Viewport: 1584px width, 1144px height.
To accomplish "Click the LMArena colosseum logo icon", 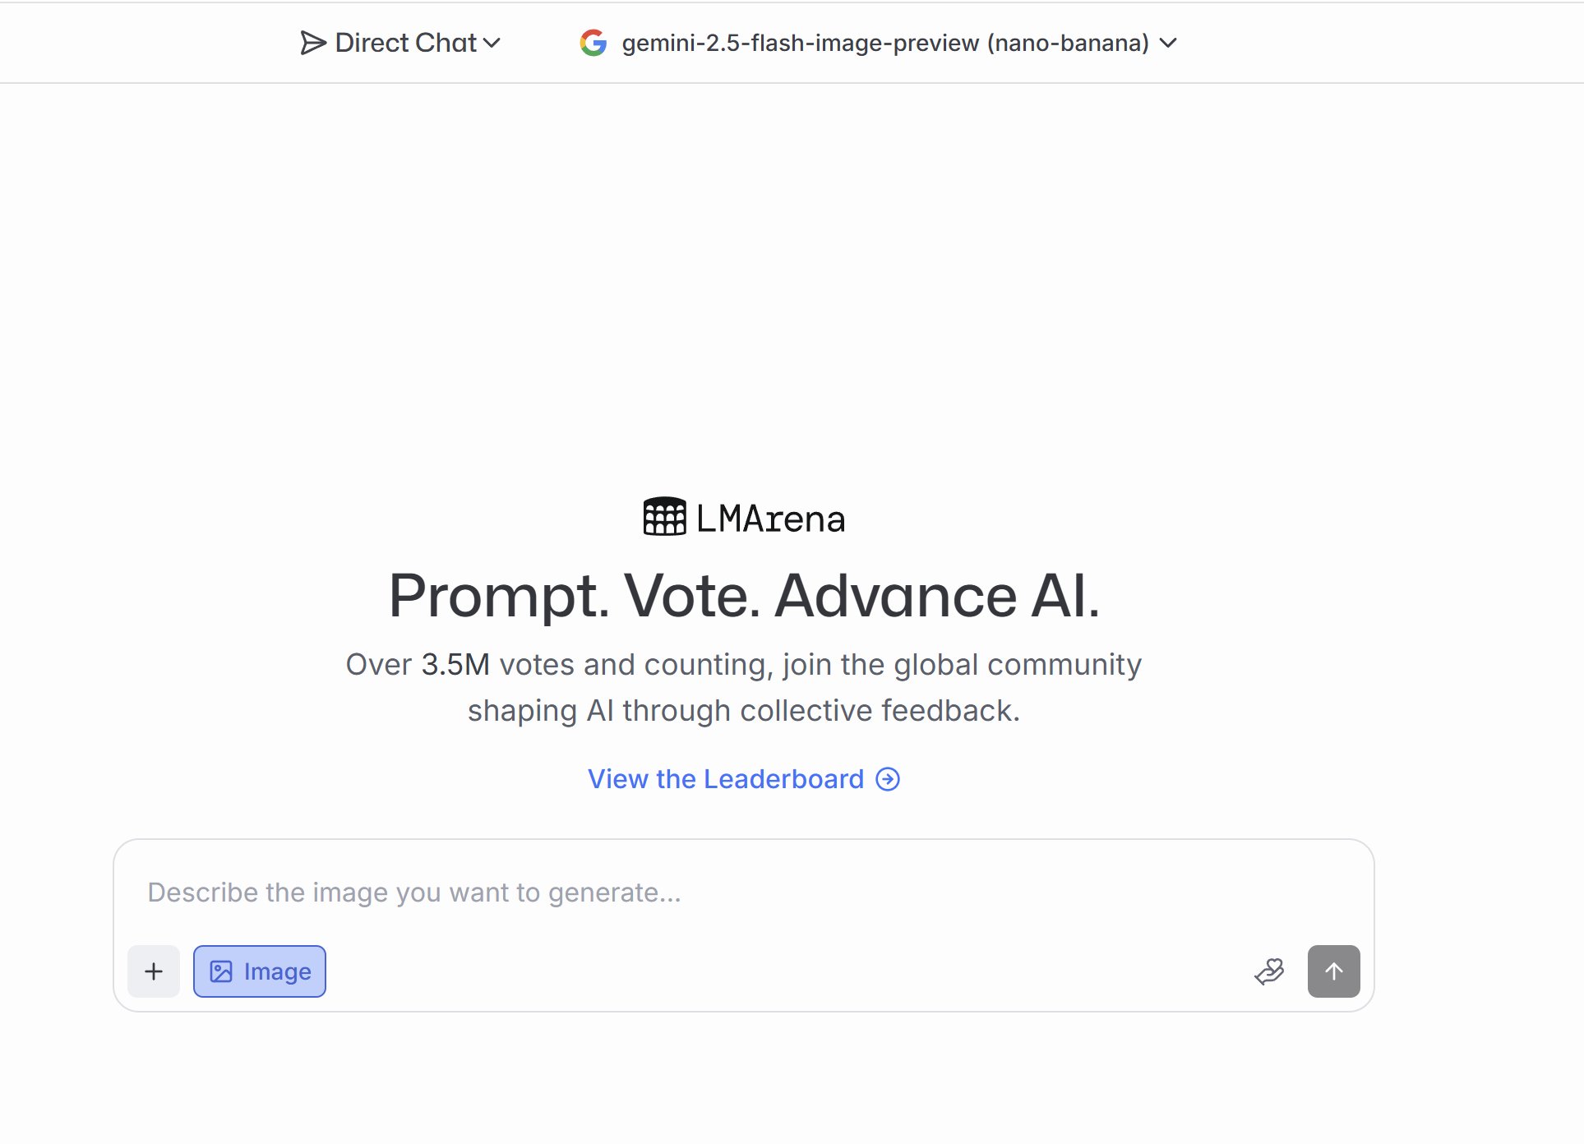I will pos(664,517).
